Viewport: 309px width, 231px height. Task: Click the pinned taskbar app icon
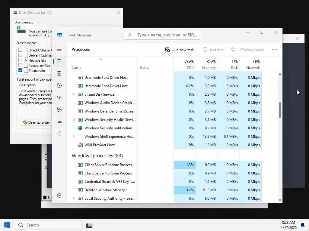89,226
